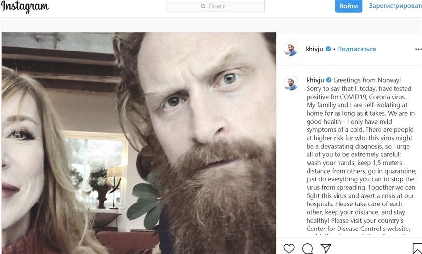Click the verified badge in the post header
This screenshot has width=422, height=254.
[x=328, y=49]
